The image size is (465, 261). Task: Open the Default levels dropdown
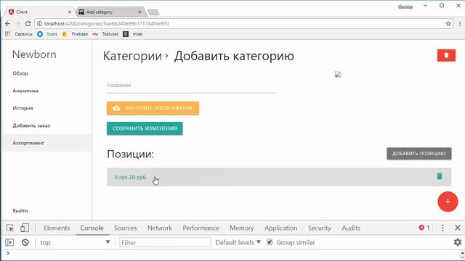pyautogui.click(x=238, y=242)
